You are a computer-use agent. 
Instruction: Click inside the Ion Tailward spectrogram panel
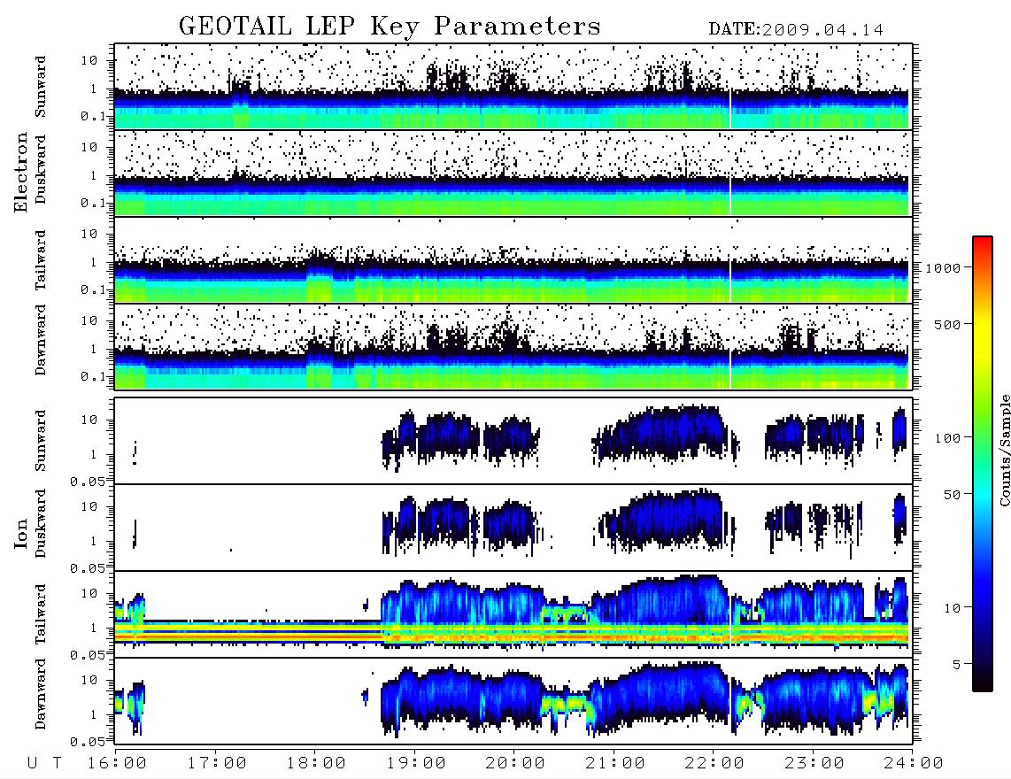coord(513,614)
